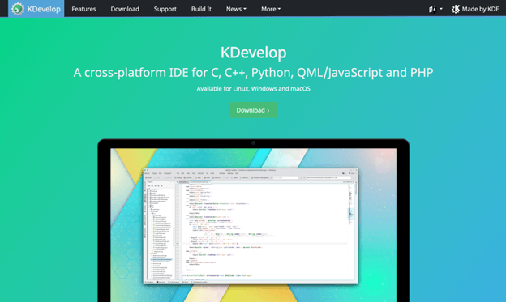Open the Features page
Viewport: 506px width, 302px height.
(x=84, y=9)
